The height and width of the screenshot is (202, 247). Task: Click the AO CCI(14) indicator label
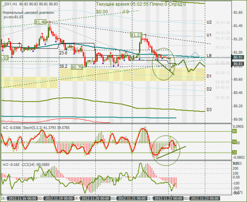click(x=26, y=165)
